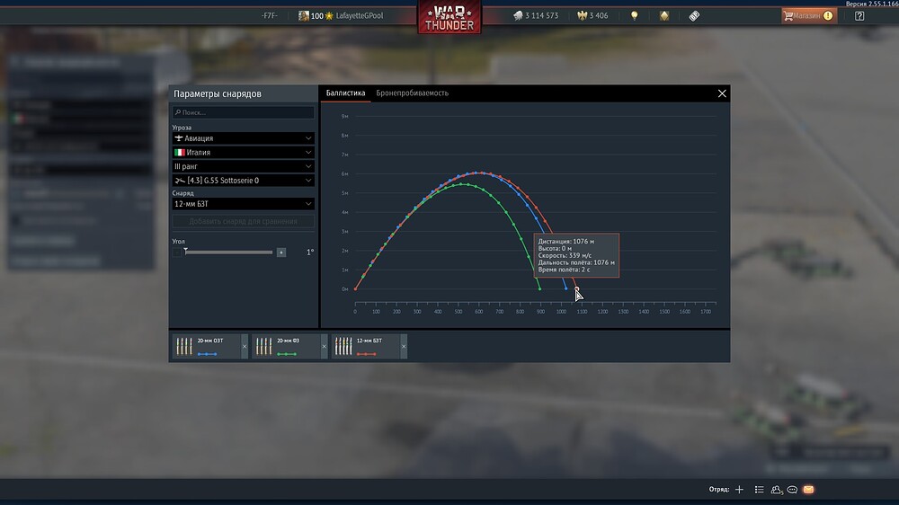The height and width of the screenshot is (505, 899).
Task: Click the airplane icon in Авиация dropdown
Action: [x=179, y=138]
